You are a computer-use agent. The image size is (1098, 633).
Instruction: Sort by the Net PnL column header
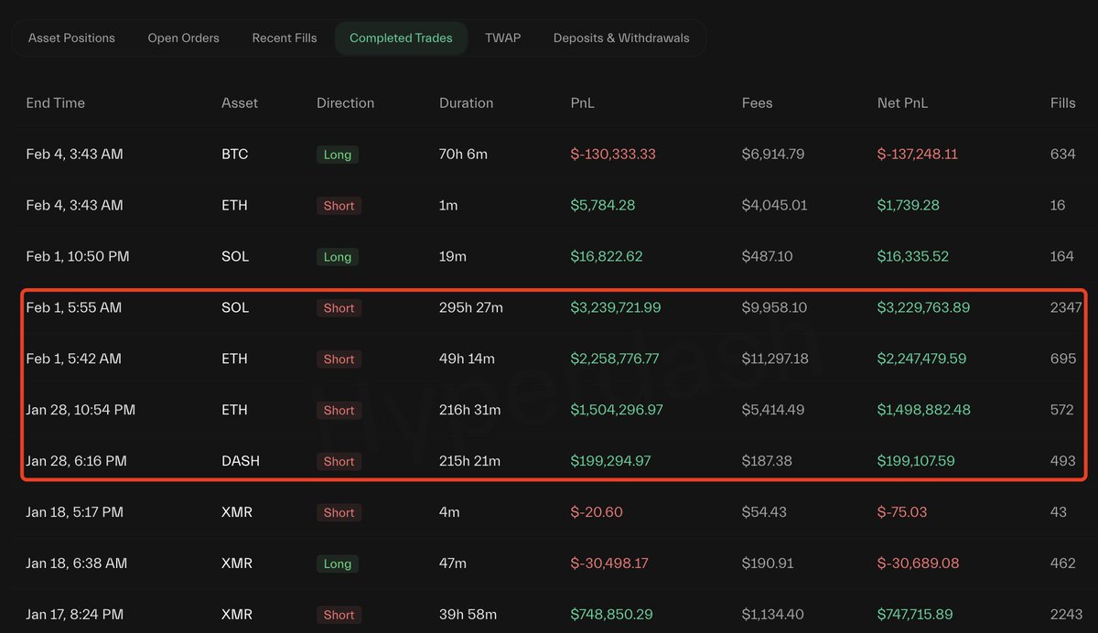[x=902, y=103]
